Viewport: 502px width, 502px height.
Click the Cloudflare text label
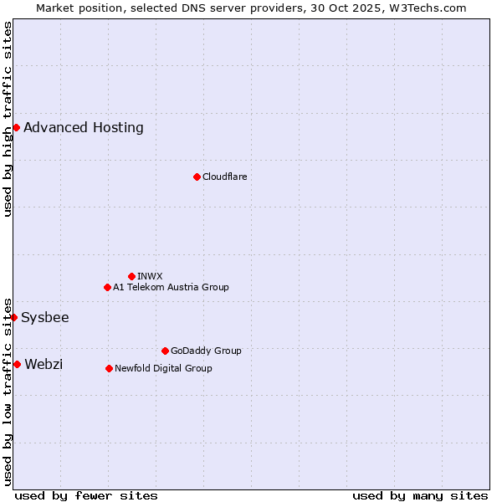tap(224, 177)
